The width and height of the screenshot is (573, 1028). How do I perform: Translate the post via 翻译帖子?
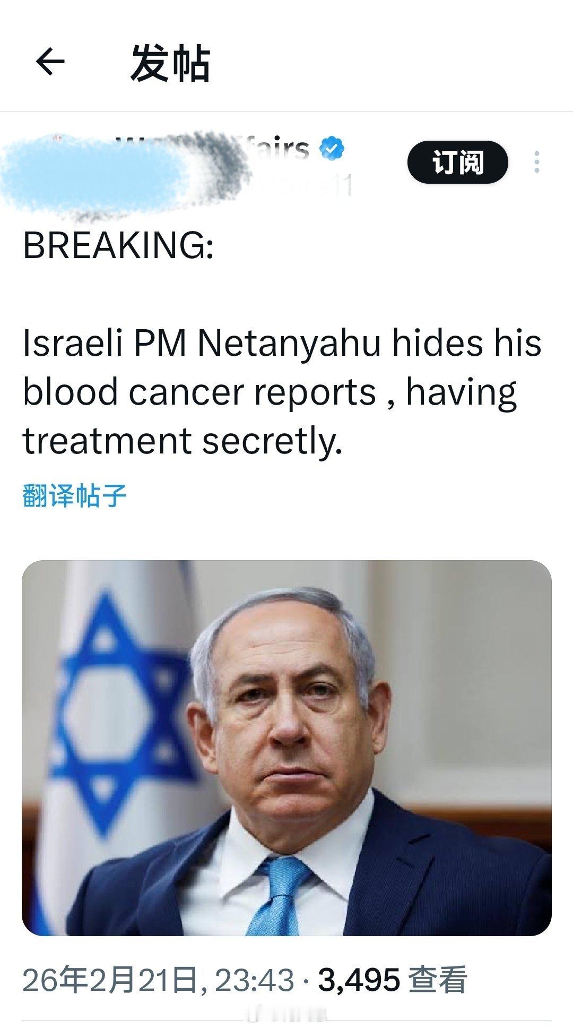(75, 496)
